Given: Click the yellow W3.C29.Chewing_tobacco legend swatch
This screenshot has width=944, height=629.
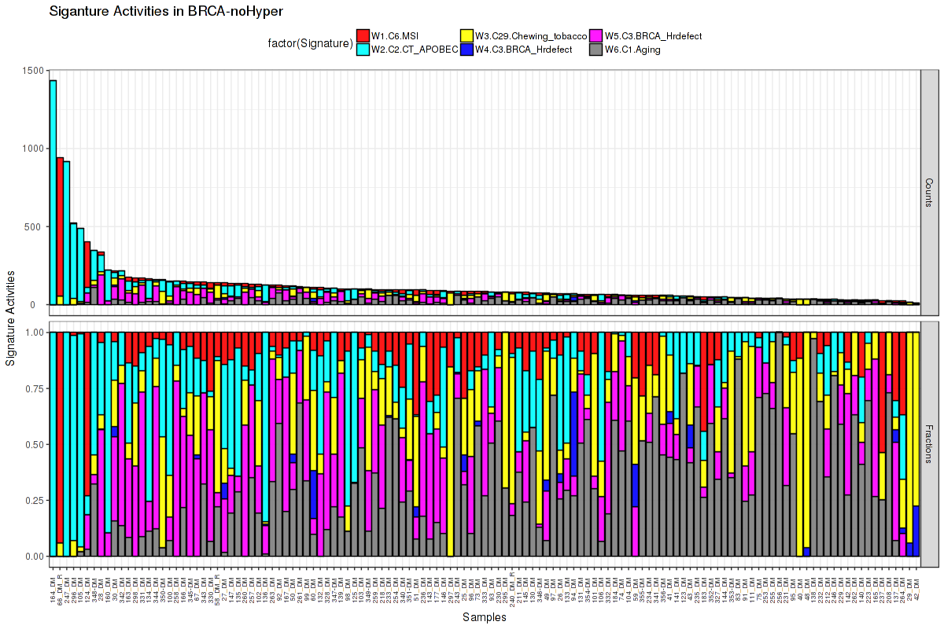Looking at the screenshot, I should [466, 35].
